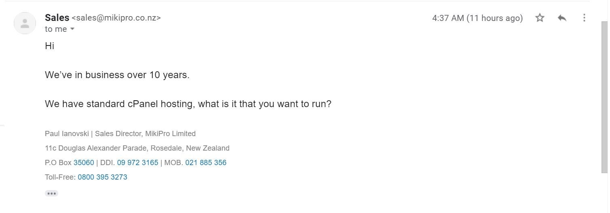Click the "business over 10 years" sentence
Viewport: 610px width, 213px height.
click(117, 75)
